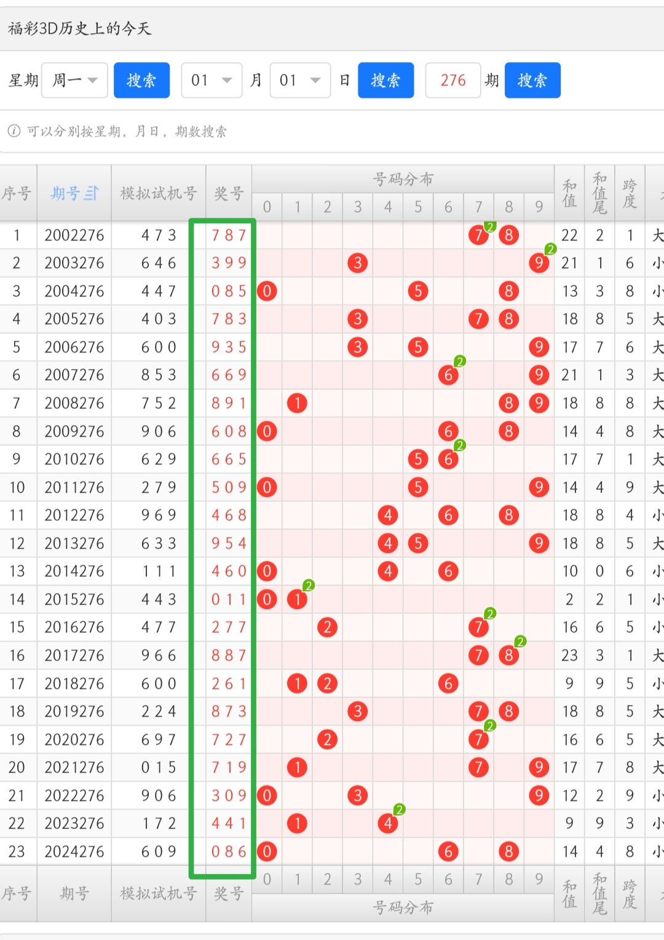The height and width of the screenshot is (940, 664).
Task: Click sum value 22 in row 1
Action: coord(569,235)
